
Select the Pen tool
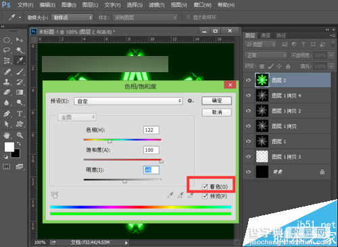pyautogui.click(x=7, y=113)
